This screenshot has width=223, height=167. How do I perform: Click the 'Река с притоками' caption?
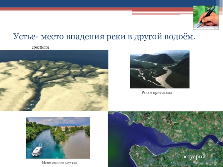[x=157, y=92]
